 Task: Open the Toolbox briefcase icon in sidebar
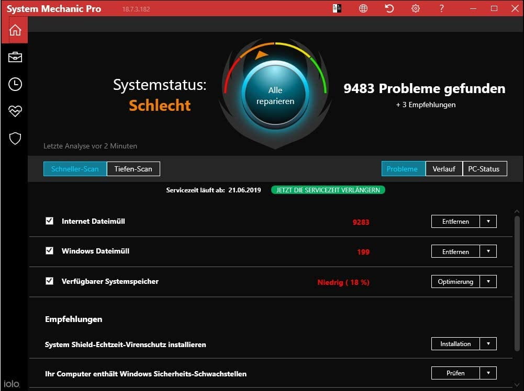coord(14,57)
